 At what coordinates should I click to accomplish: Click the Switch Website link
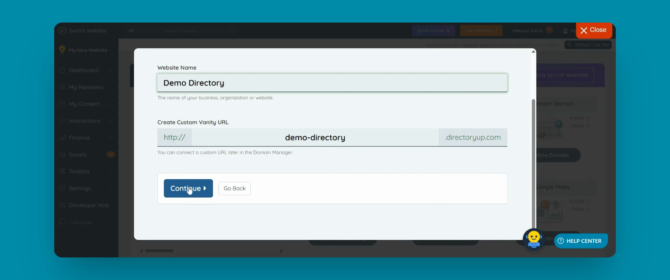[88, 31]
